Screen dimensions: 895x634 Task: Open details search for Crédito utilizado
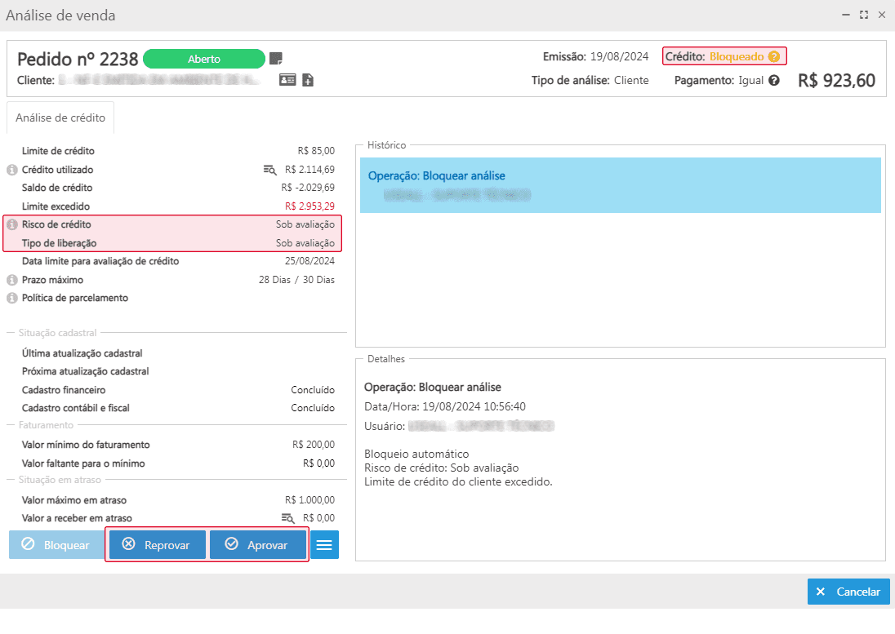[269, 170]
